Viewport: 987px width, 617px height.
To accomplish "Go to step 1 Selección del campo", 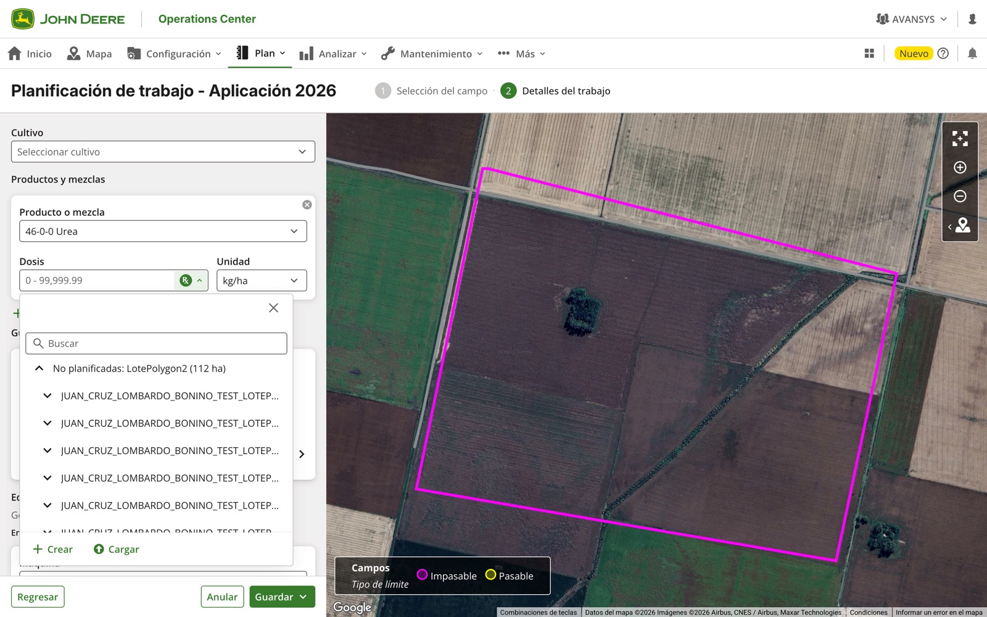I will tap(431, 91).
